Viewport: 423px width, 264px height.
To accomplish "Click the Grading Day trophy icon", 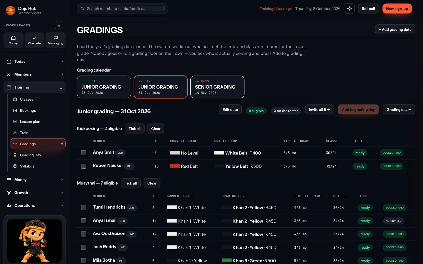I will [15, 155].
